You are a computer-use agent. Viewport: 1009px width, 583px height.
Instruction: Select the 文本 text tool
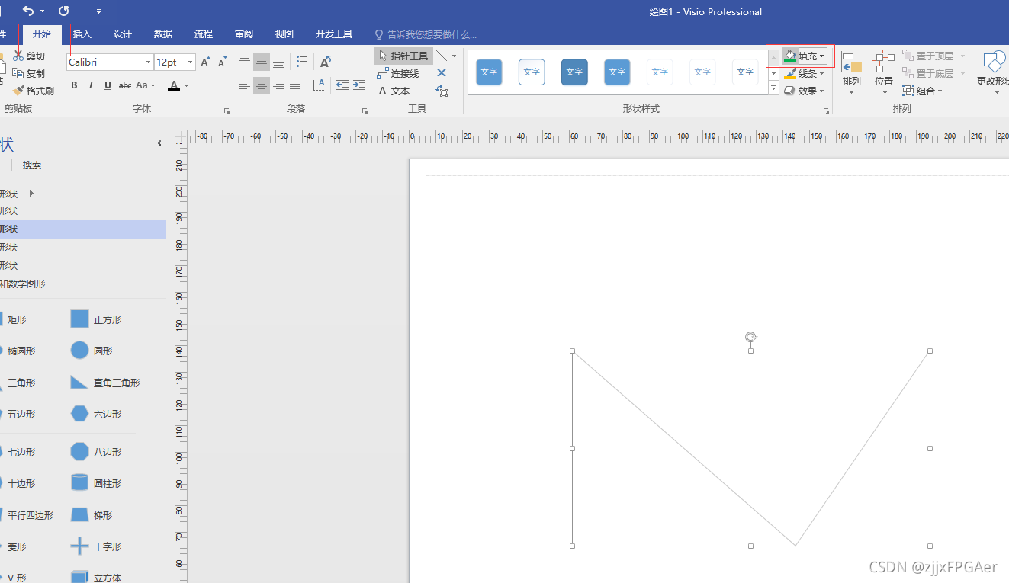pyautogui.click(x=394, y=91)
